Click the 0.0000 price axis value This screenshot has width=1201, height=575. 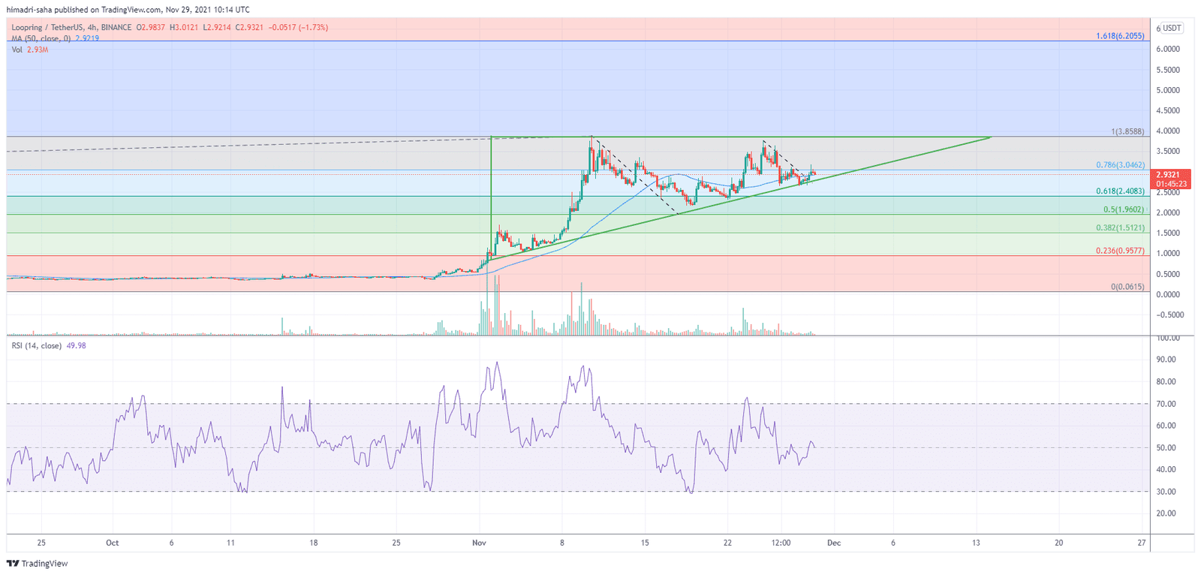click(1168, 295)
